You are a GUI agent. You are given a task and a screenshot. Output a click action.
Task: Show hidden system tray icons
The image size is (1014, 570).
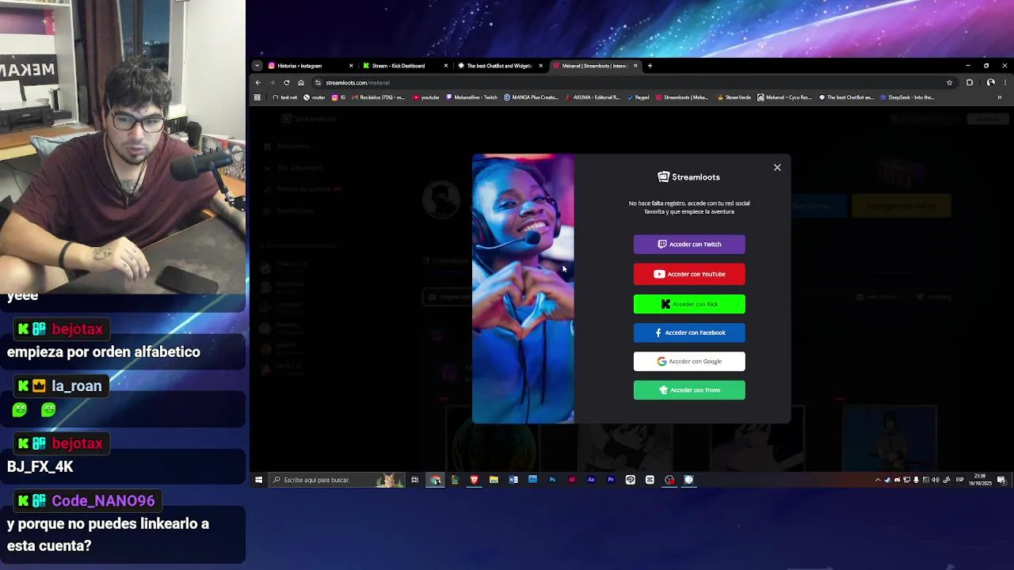[877, 480]
